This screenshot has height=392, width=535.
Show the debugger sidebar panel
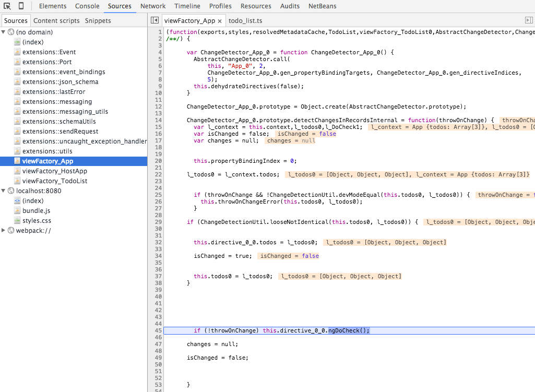(530, 20)
